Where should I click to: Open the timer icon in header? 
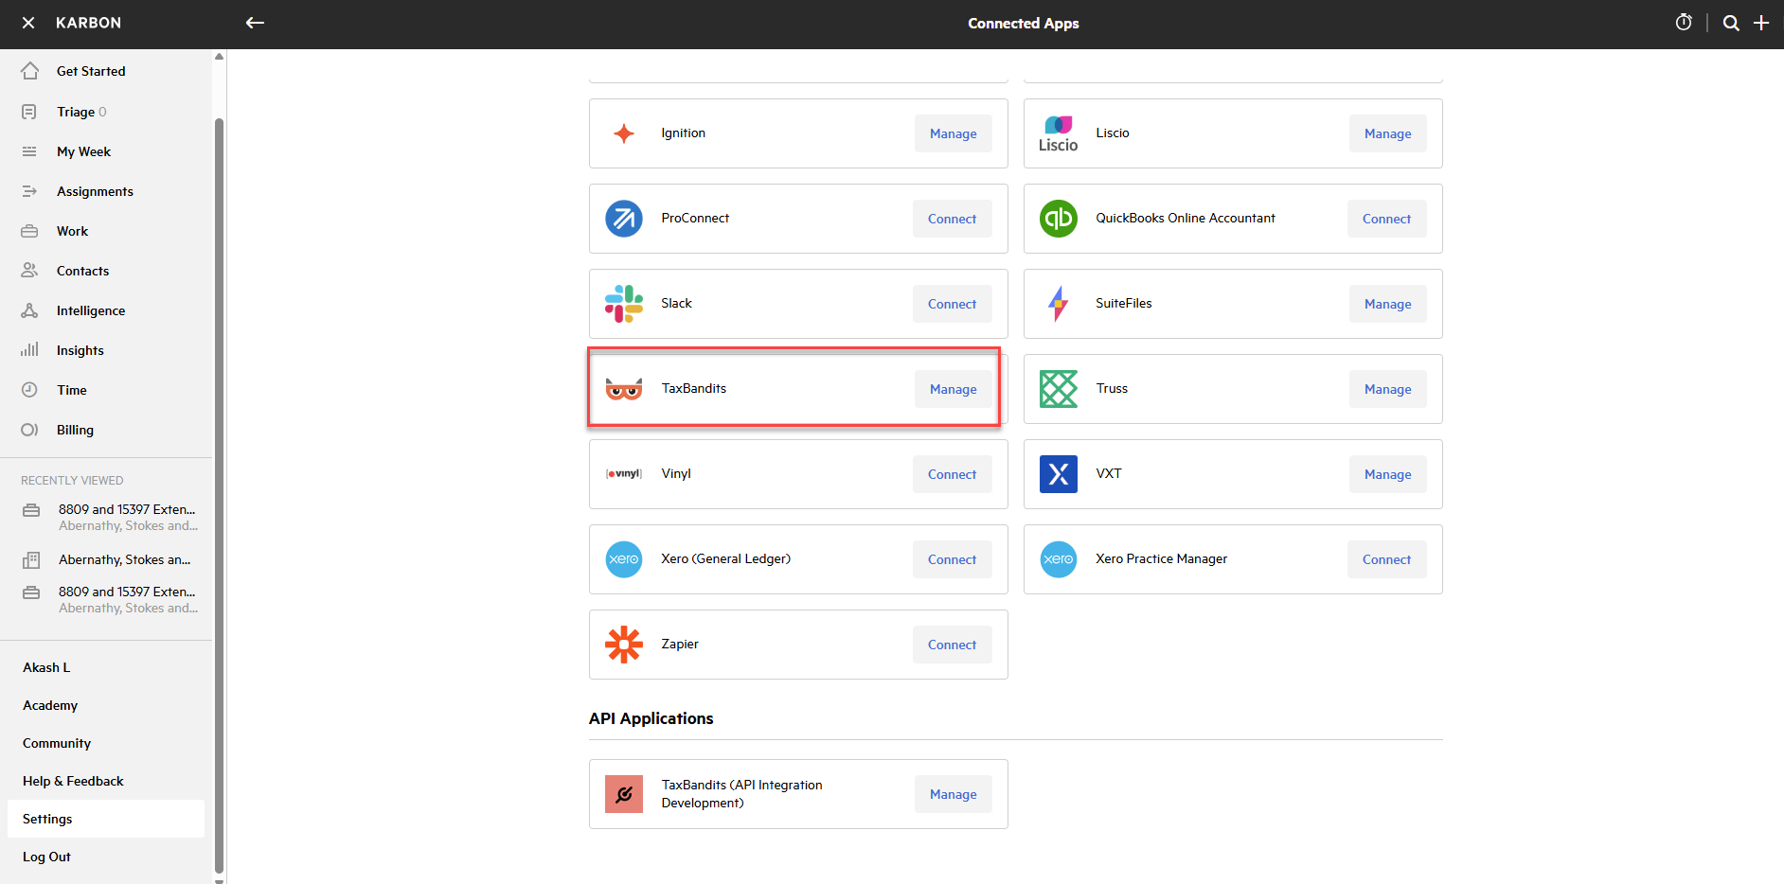(x=1684, y=23)
